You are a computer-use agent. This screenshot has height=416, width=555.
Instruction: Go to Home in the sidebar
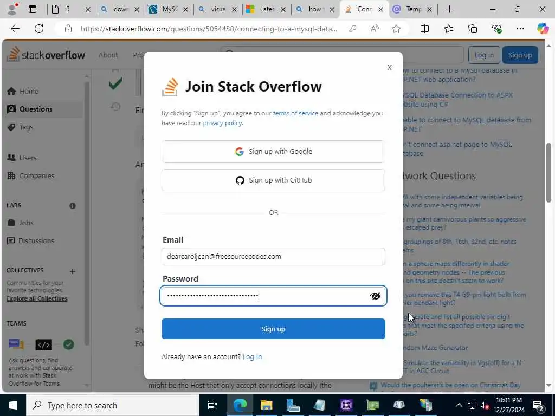(x=29, y=91)
